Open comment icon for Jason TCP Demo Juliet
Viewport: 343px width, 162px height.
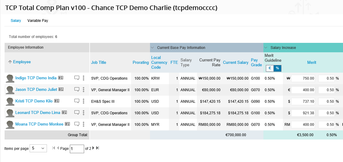(x=77, y=90)
